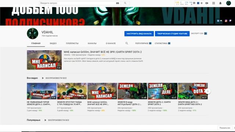Open thumbnail ЗЕМЕЛЯ В ДЕЛЕ 42:21
Image resolution: width=235 pixels, height=132 pixels.
(x=163, y=91)
